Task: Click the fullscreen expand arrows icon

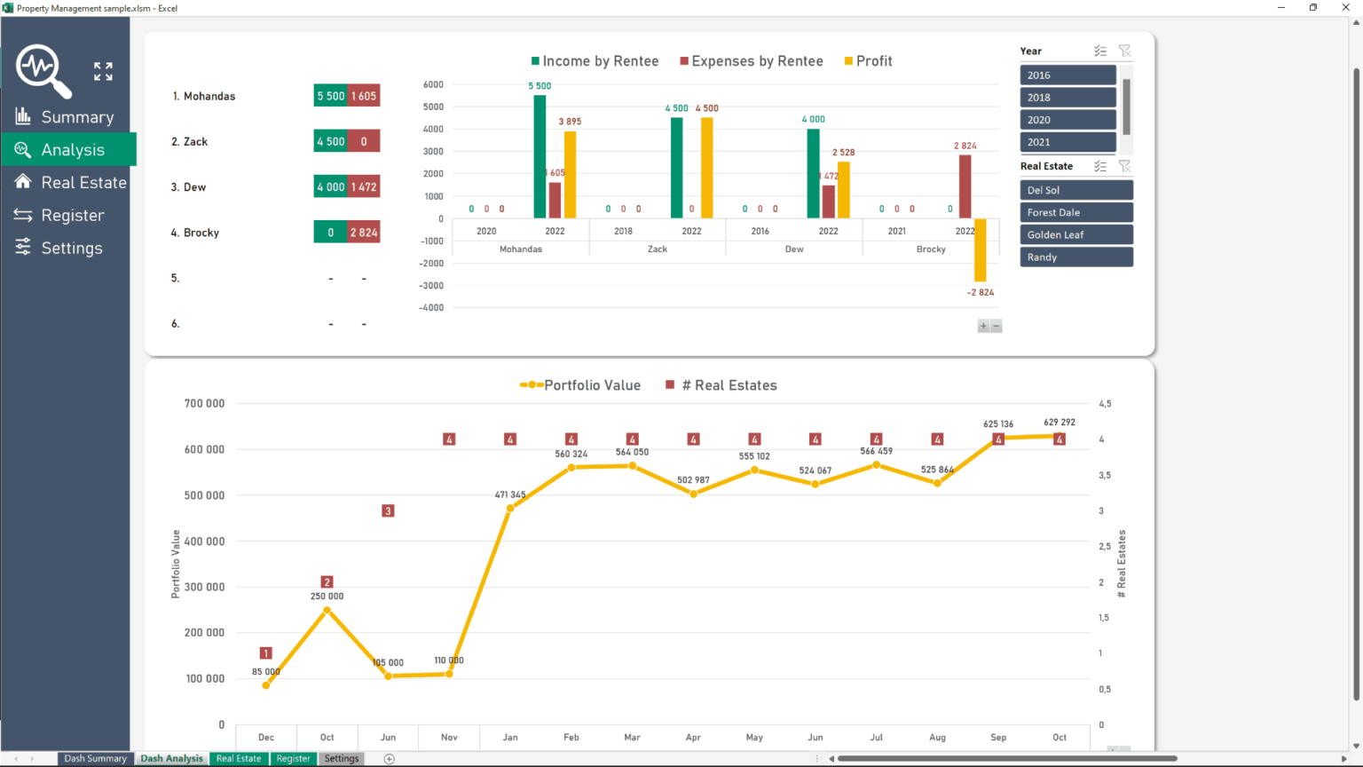Action: click(x=103, y=71)
